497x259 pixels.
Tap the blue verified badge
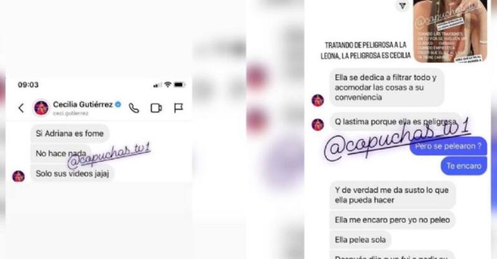(x=118, y=104)
